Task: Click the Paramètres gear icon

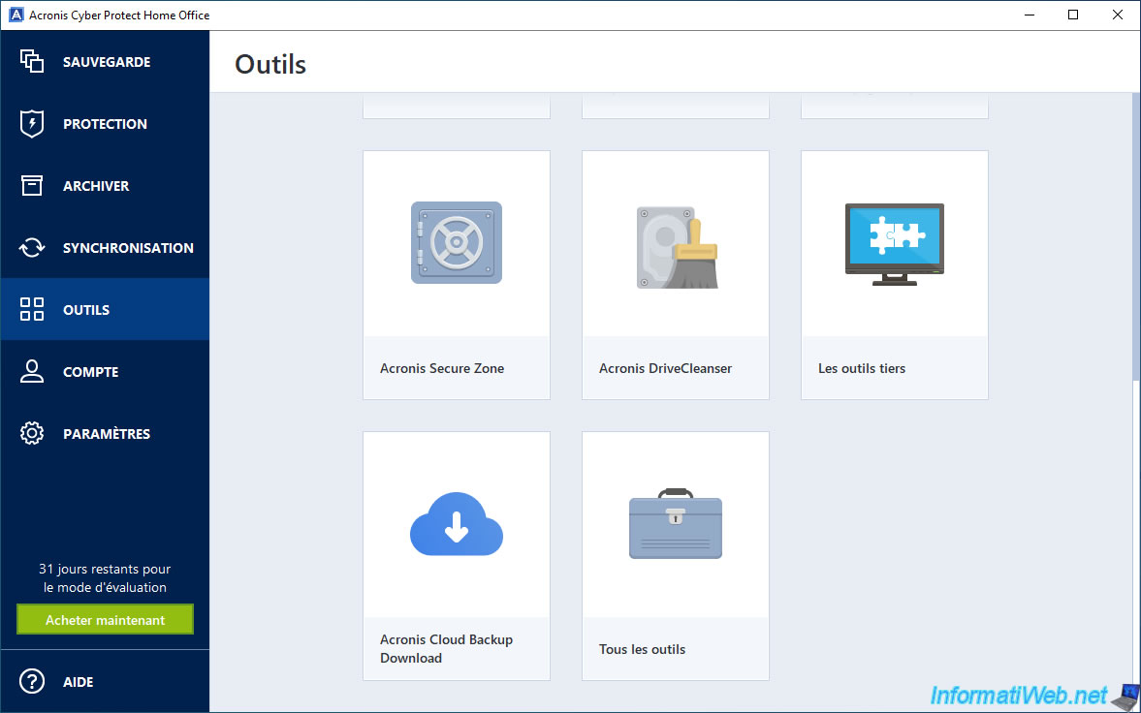Action: click(x=32, y=434)
